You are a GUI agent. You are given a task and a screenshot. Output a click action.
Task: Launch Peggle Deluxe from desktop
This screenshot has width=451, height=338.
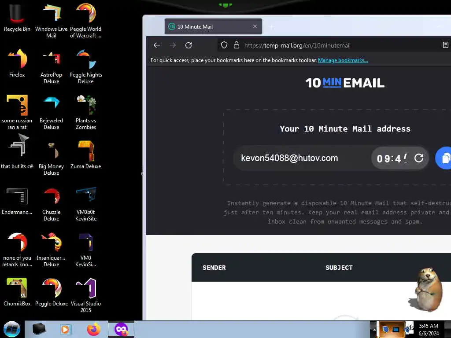(x=51, y=292)
